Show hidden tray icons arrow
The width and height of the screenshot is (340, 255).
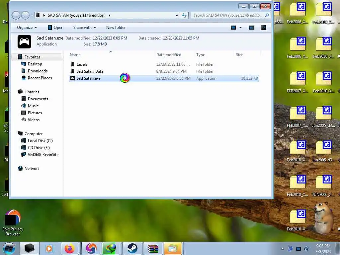coord(282,249)
